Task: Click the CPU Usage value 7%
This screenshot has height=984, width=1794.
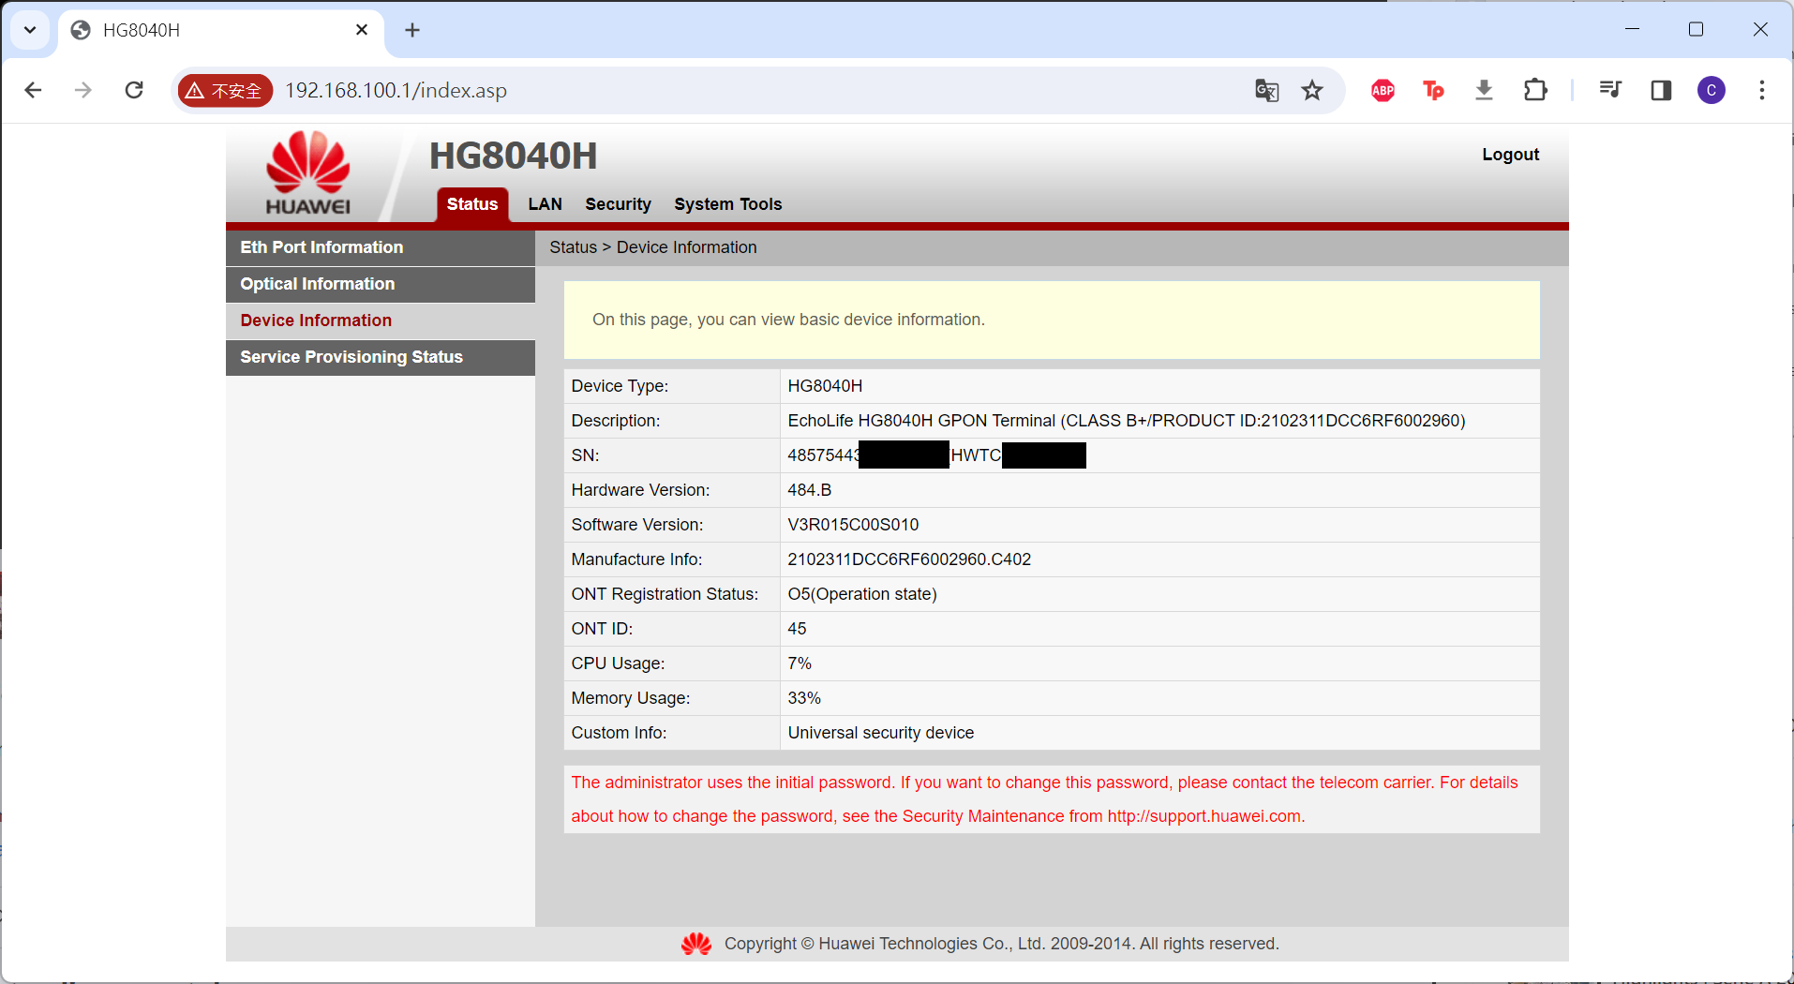Action: 800,663
